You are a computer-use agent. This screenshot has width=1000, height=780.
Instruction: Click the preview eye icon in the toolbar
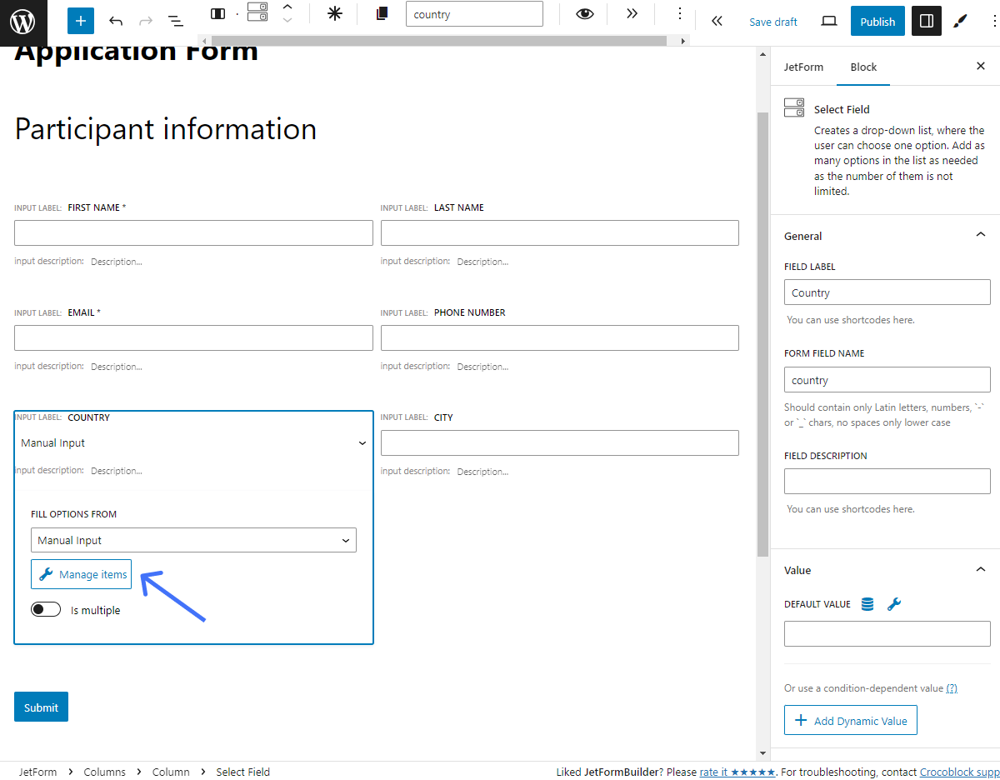[584, 14]
